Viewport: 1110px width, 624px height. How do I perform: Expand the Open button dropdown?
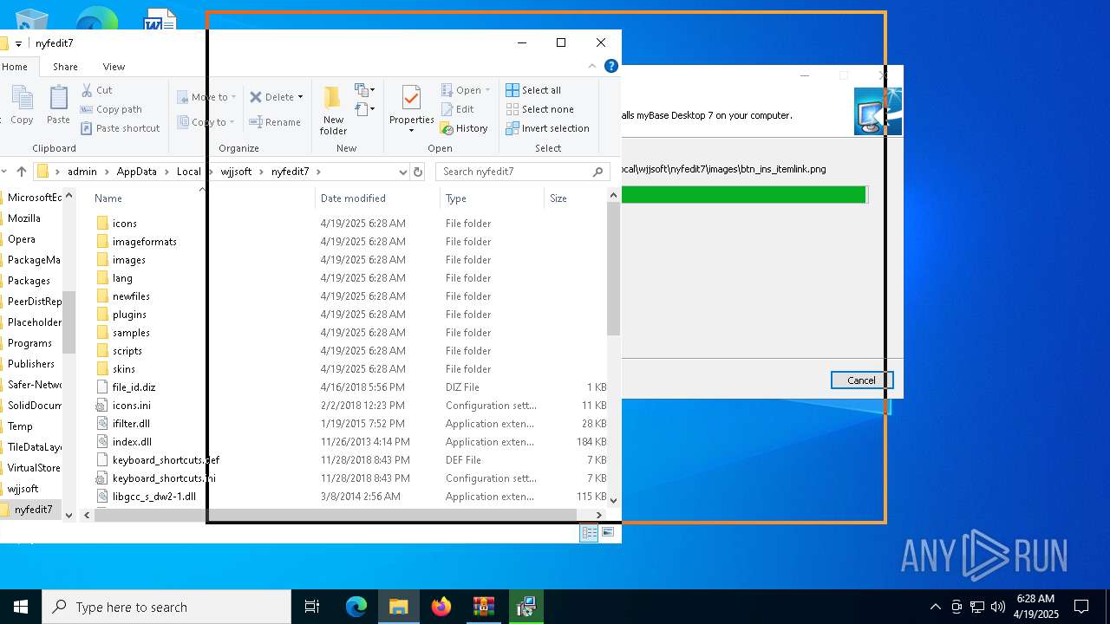(x=487, y=90)
